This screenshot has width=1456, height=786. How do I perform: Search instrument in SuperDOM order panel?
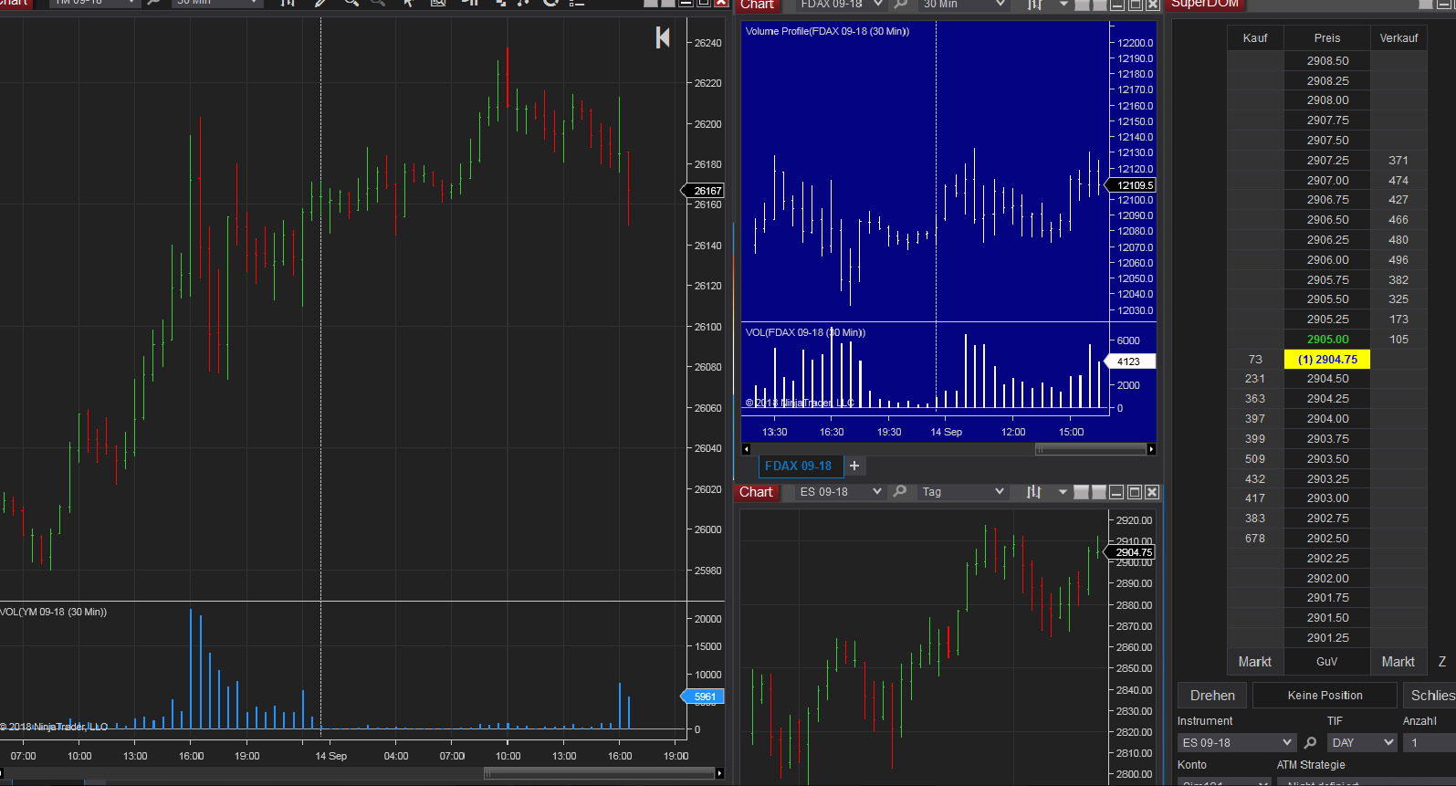pos(1310,742)
